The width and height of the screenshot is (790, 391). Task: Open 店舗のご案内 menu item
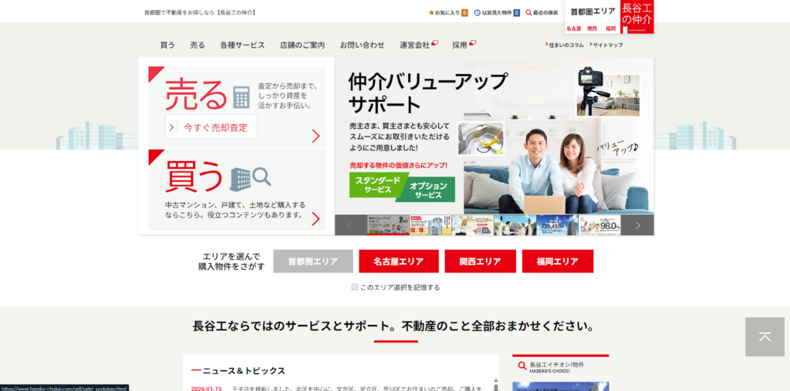tap(302, 45)
